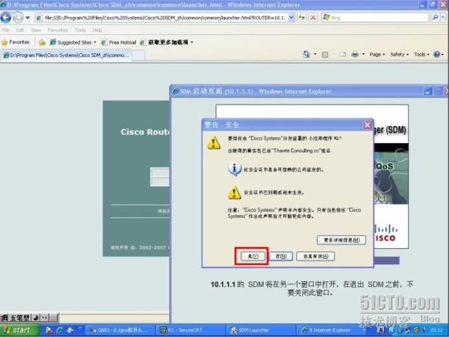Click the Always (A) button in security dialog

[x=316, y=256]
